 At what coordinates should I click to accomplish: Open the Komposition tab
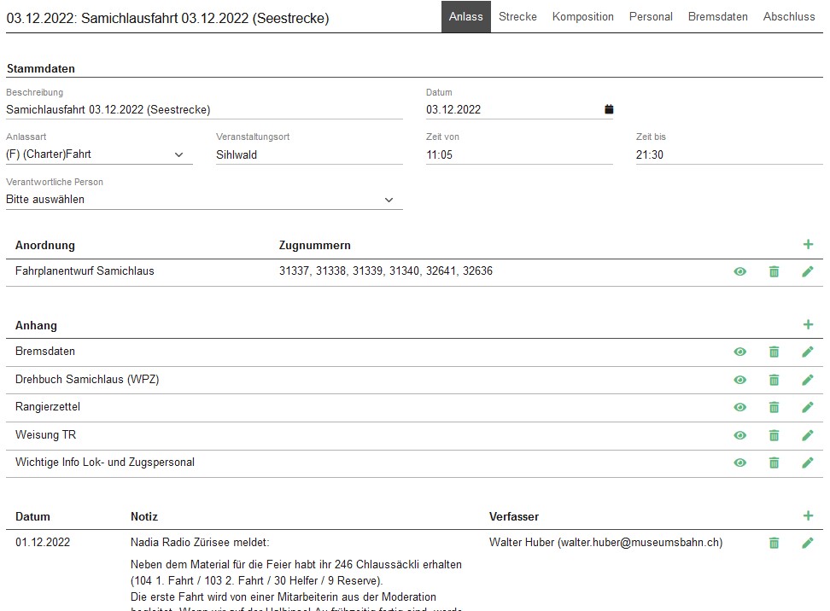click(x=582, y=17)
